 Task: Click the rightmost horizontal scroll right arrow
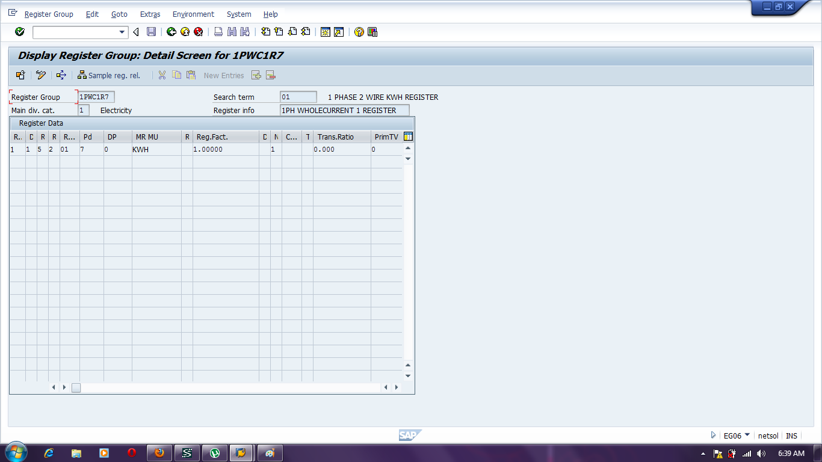397,387
